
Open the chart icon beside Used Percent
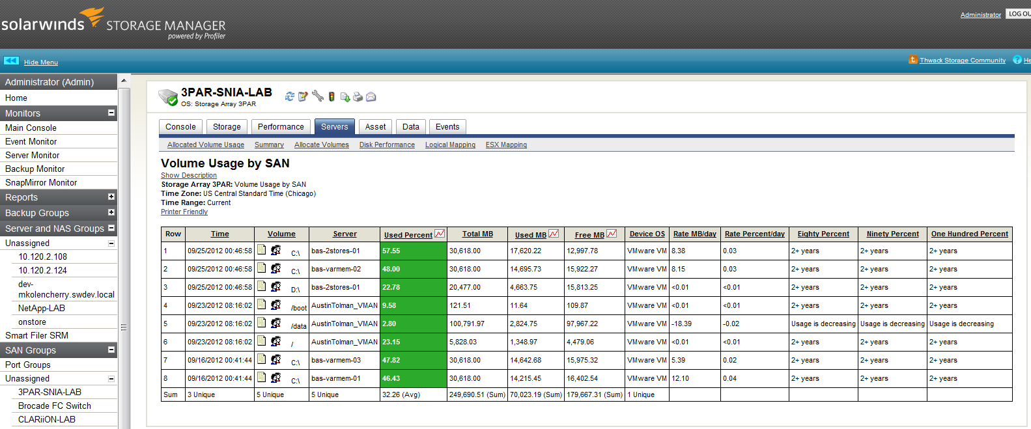[440, 234]
